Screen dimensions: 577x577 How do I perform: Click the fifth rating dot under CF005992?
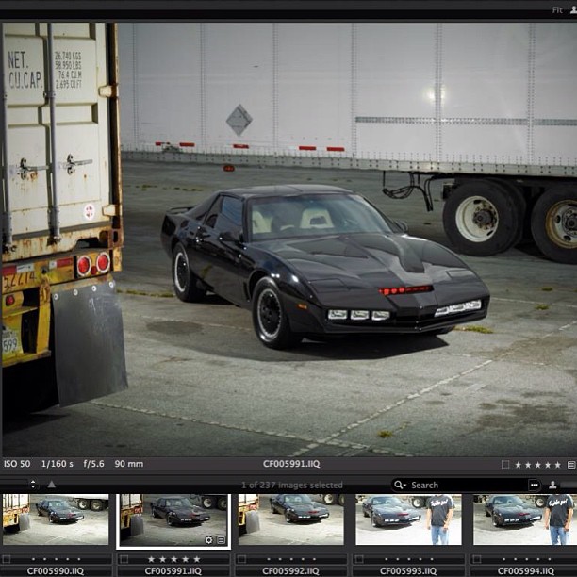(314, 559)
